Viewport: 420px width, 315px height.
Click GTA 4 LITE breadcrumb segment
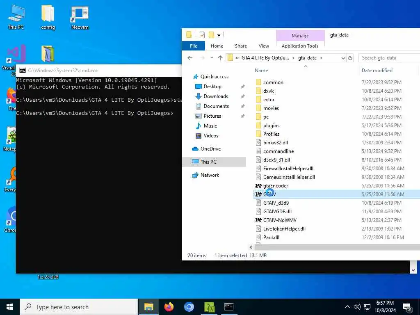[265, 58]
